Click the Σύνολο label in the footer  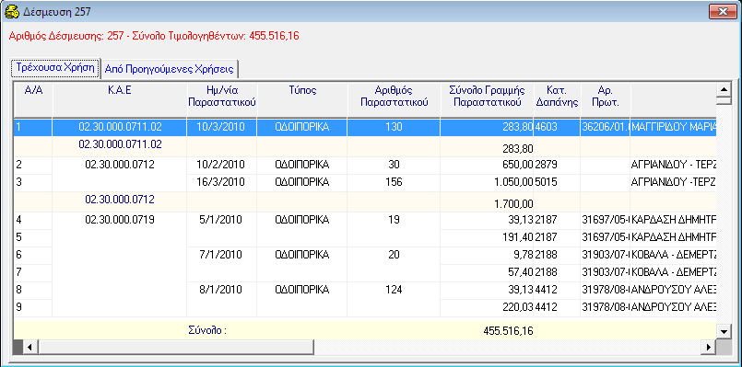coord(207,330)
